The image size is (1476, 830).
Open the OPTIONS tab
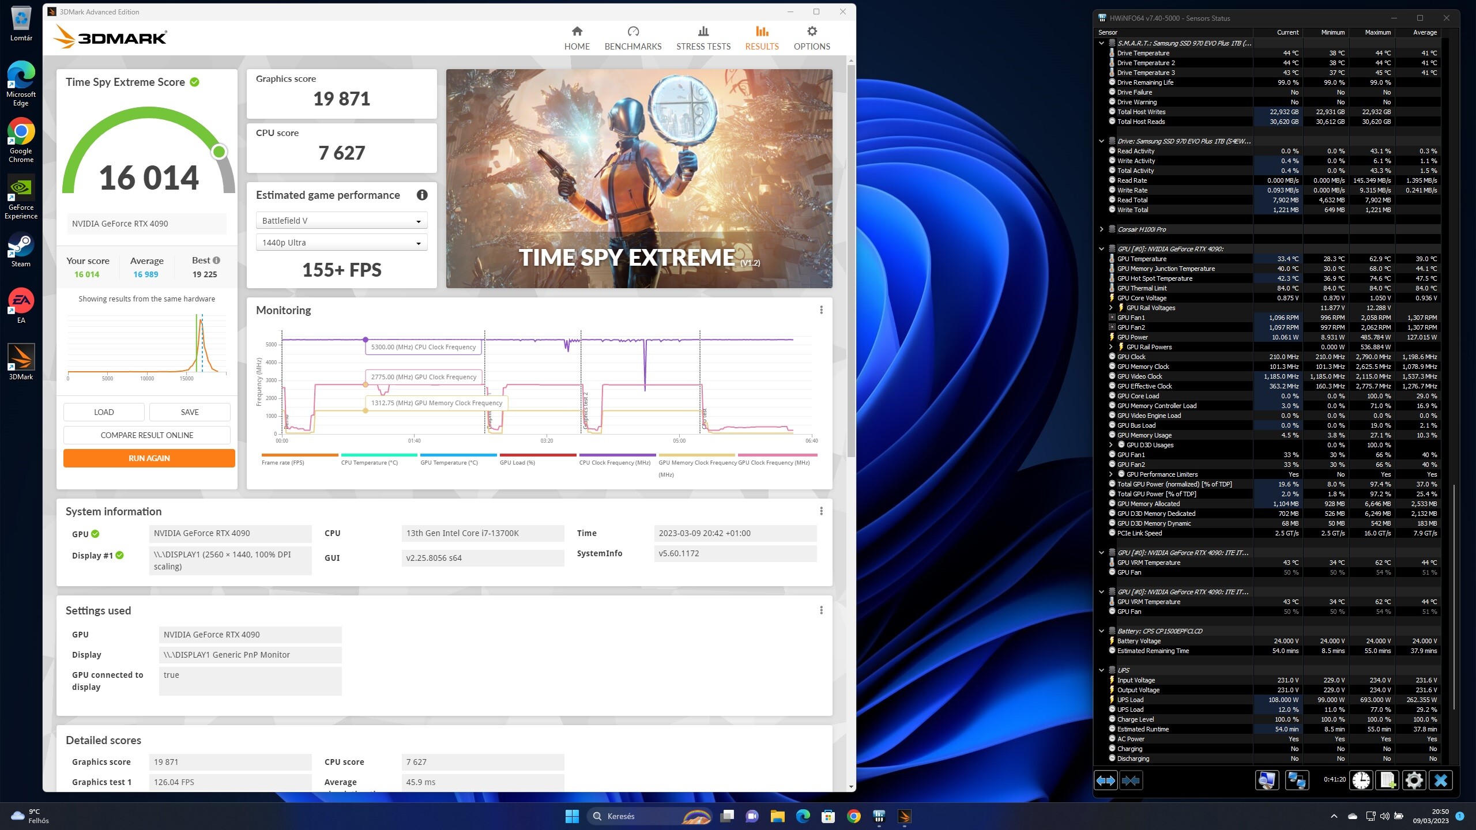tap(812, 38)
